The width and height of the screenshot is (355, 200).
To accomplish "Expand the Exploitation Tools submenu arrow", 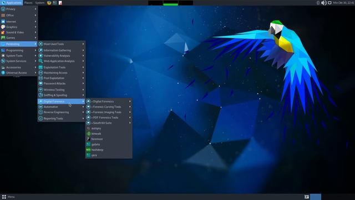I will tap(83, 67).
